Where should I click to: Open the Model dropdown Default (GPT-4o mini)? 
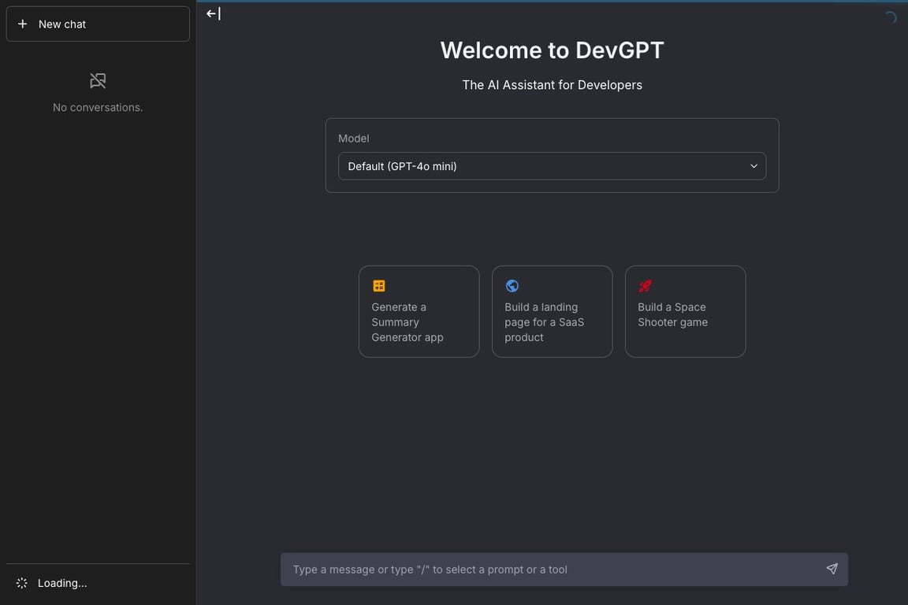tap(552, 166)
